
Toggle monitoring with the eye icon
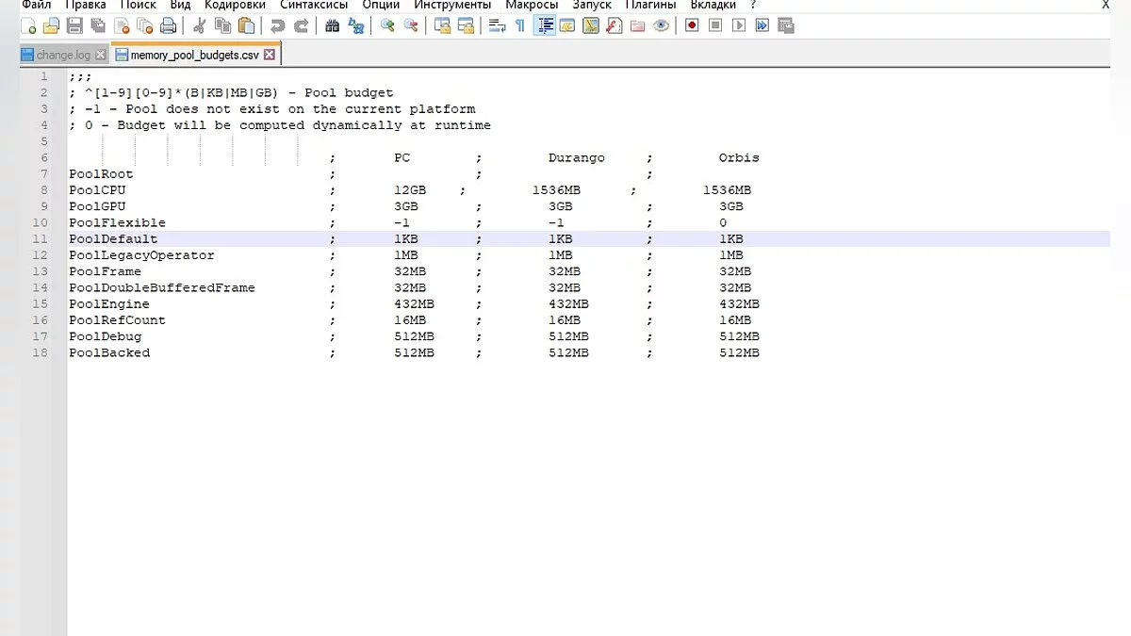pyautogui.click(x=661, y=26)
